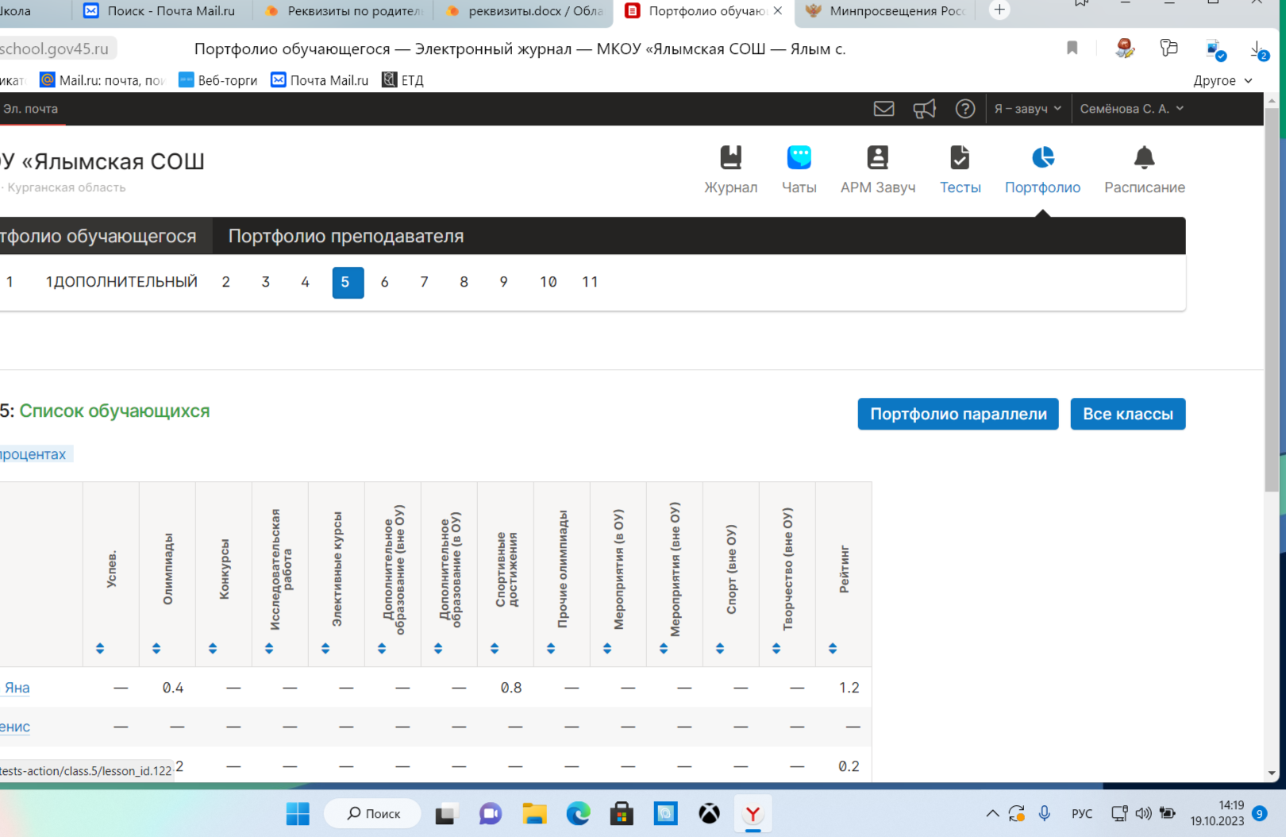1286x837 pixels.
Task: Click the browser bookmark icon
Action: tap(1072, 48)
